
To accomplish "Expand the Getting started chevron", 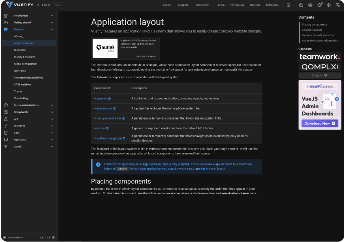I will [52, 22].
